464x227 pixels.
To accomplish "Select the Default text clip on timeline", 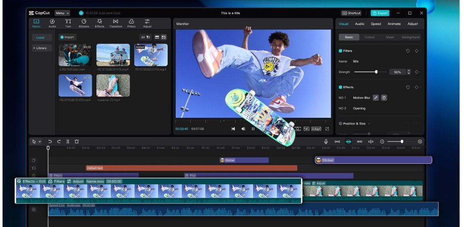I will 192,168.
